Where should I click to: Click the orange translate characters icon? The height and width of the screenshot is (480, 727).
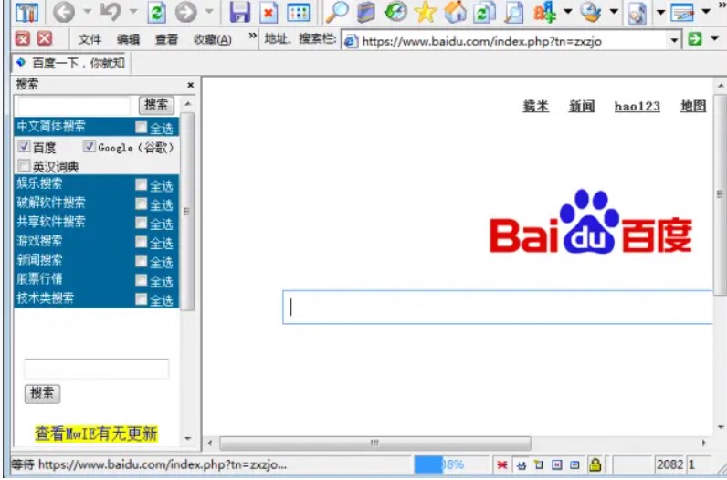[544, 12]
